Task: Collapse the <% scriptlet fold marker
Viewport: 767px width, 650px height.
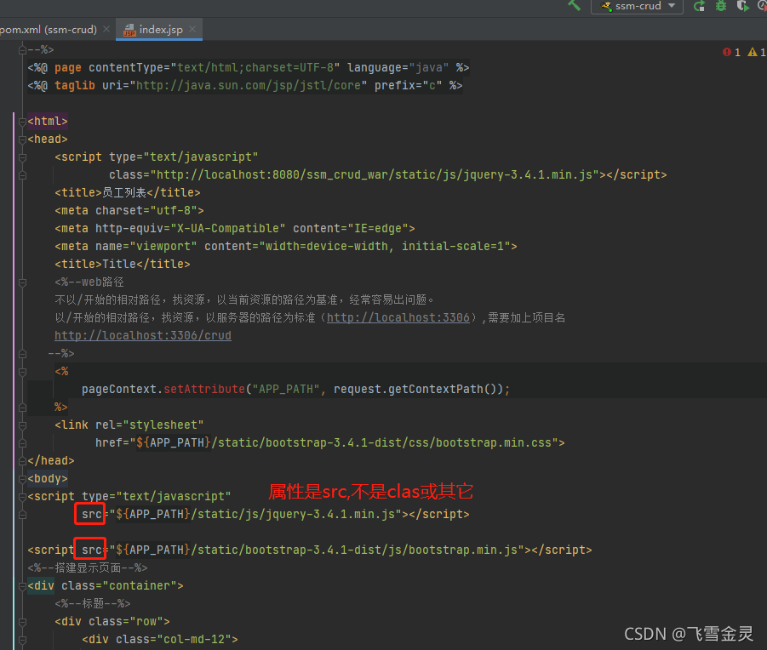Action: pos(22,372)
